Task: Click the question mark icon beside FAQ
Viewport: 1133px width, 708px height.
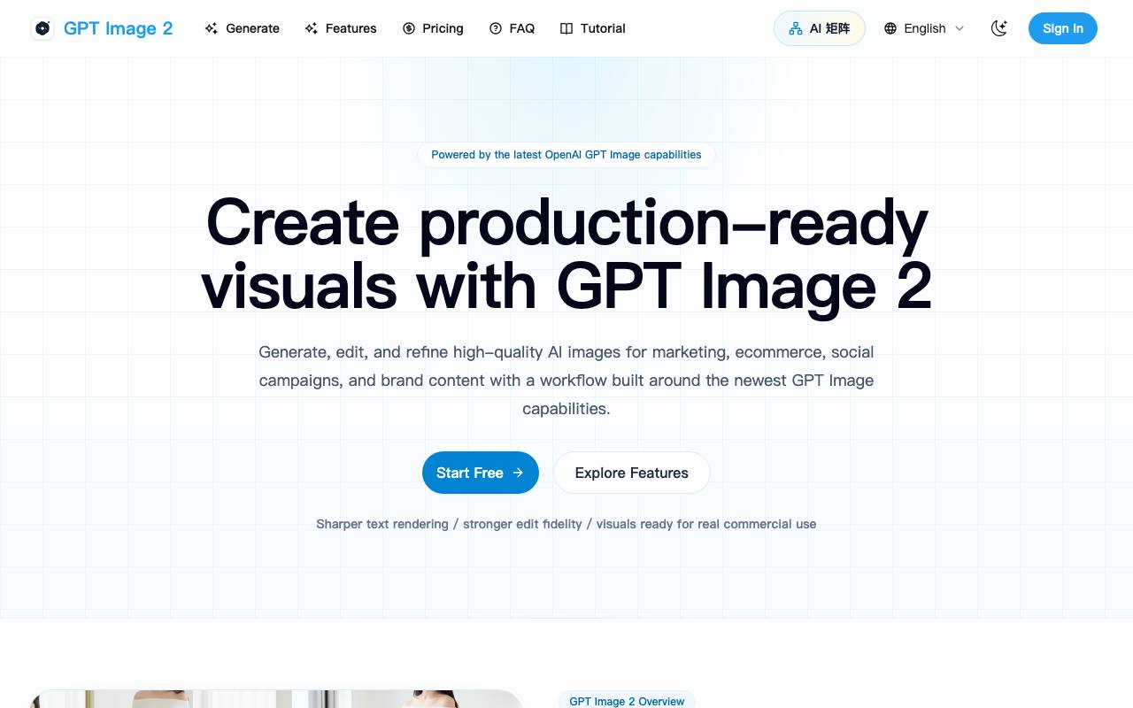Action: point(496,28)
